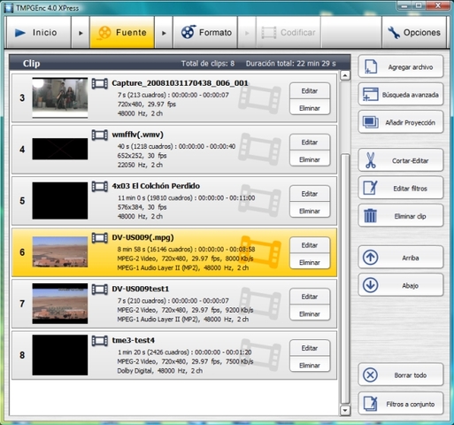Switch to the Formato tab

click(x=205, y=32)
